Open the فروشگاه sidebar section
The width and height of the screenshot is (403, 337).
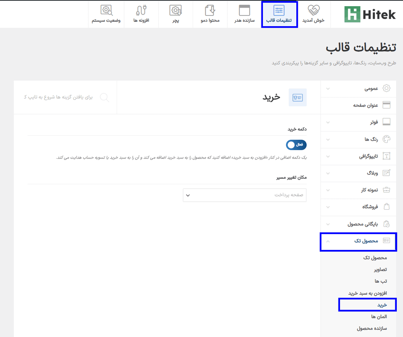pos(358,207)
